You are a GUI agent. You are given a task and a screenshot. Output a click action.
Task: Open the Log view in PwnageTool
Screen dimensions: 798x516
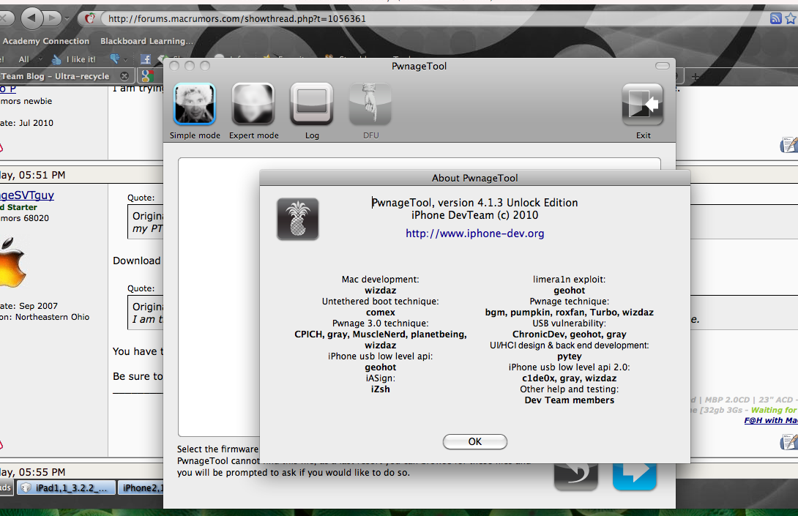311,105
